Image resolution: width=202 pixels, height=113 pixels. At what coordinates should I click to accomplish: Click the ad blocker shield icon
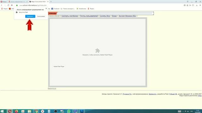click(x=187, y=5)
